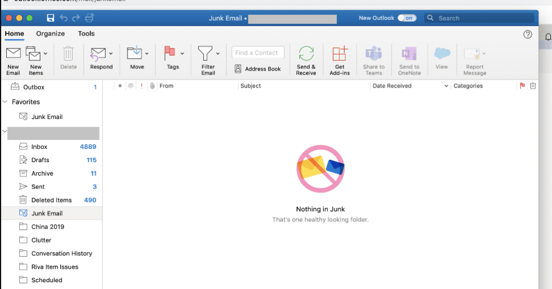The image size is (552, 289).
Task: Sort by the Subject column header
Action: pyautogui.click(x=250, y=85)
